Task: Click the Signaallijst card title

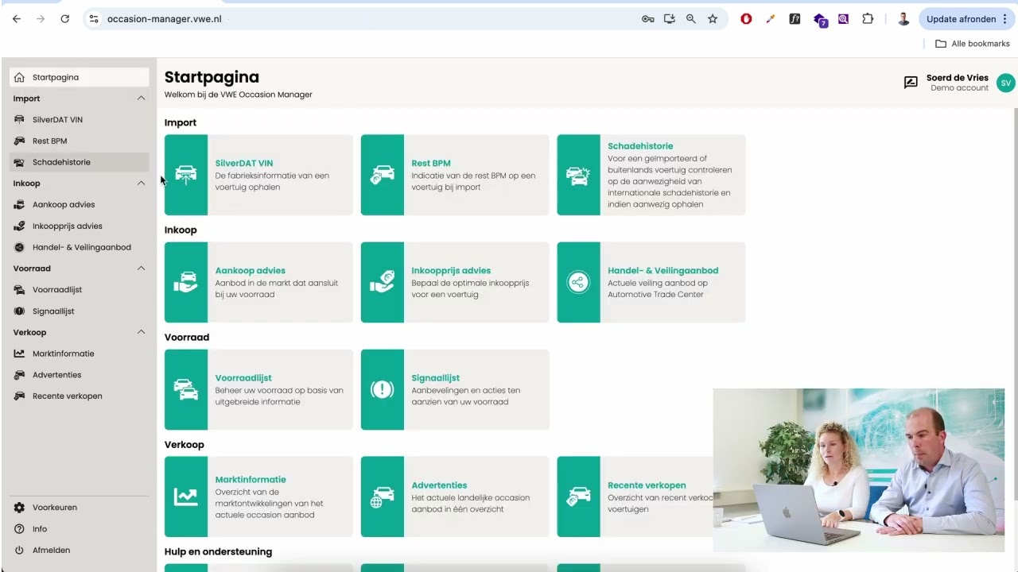Action: point(436,378)
